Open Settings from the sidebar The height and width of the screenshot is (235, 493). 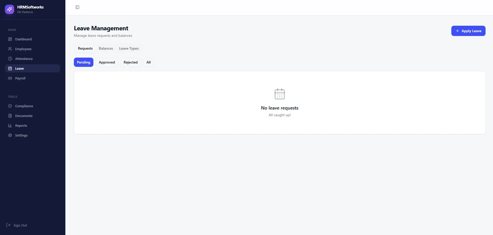coord(32,135)
